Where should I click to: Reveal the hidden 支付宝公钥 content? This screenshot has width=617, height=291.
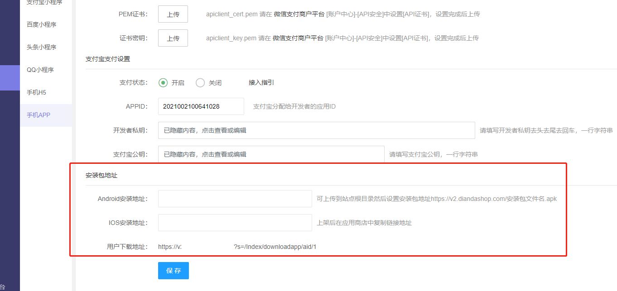pos(271,154)
